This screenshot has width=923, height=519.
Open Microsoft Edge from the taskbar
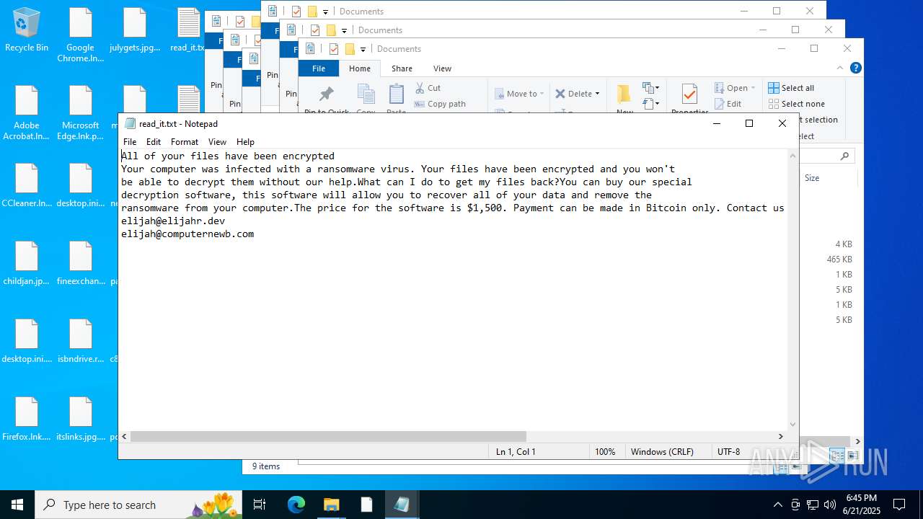click(296, 505)
